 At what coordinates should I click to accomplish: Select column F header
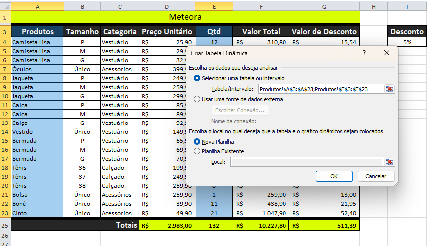tap(261, 7)
